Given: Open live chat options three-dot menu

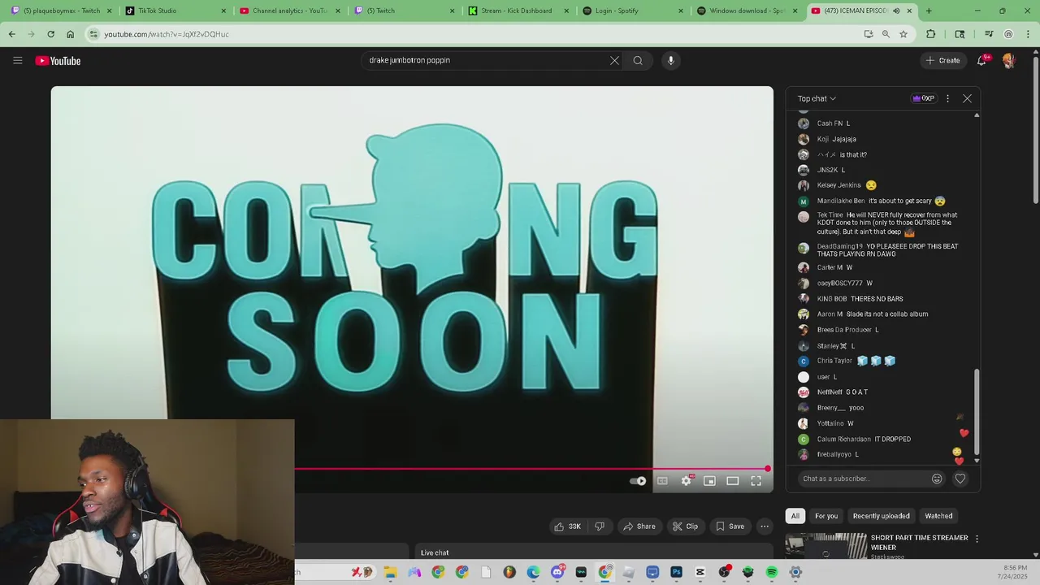Looking at the screenshot, I should tap(947, 98).
